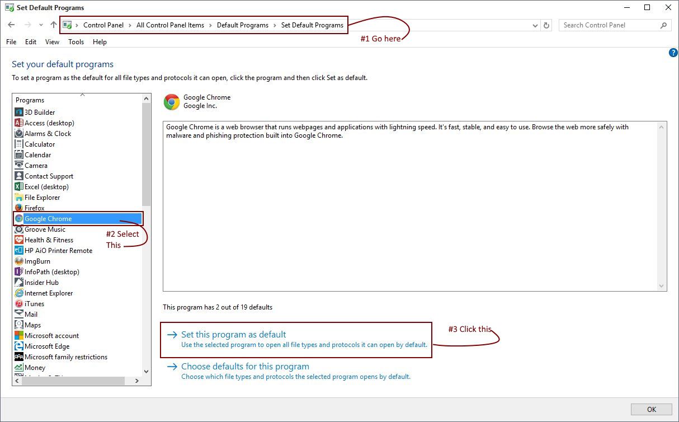
Task: Open the recent locations dropdown arrow
Action: [x=41, y=25]
